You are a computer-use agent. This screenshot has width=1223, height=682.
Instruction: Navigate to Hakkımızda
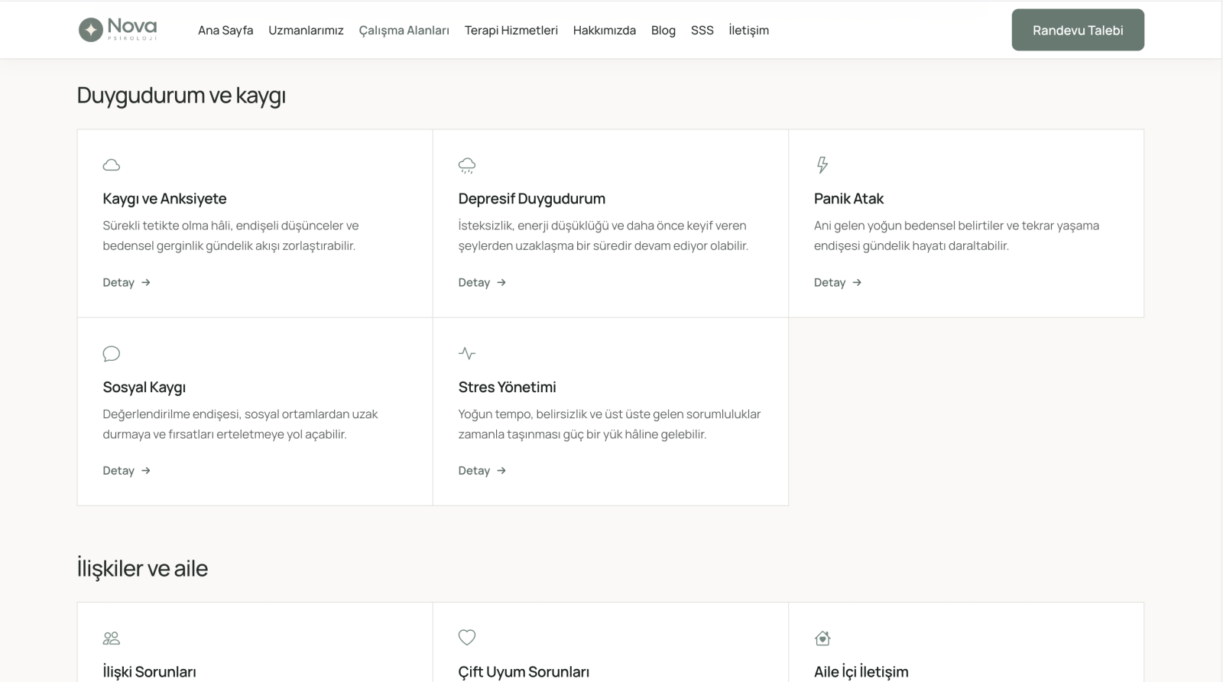coord(604,30)
